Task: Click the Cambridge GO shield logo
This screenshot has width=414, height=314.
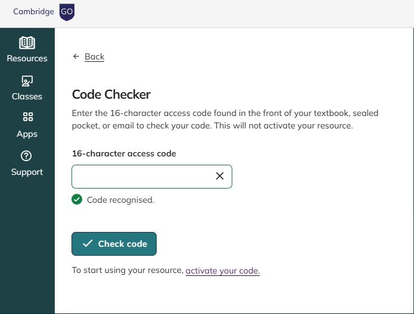Action: pyautogui.click(x=67, y=12)
